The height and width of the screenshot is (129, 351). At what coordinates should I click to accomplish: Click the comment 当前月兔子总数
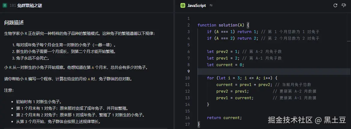293,84
